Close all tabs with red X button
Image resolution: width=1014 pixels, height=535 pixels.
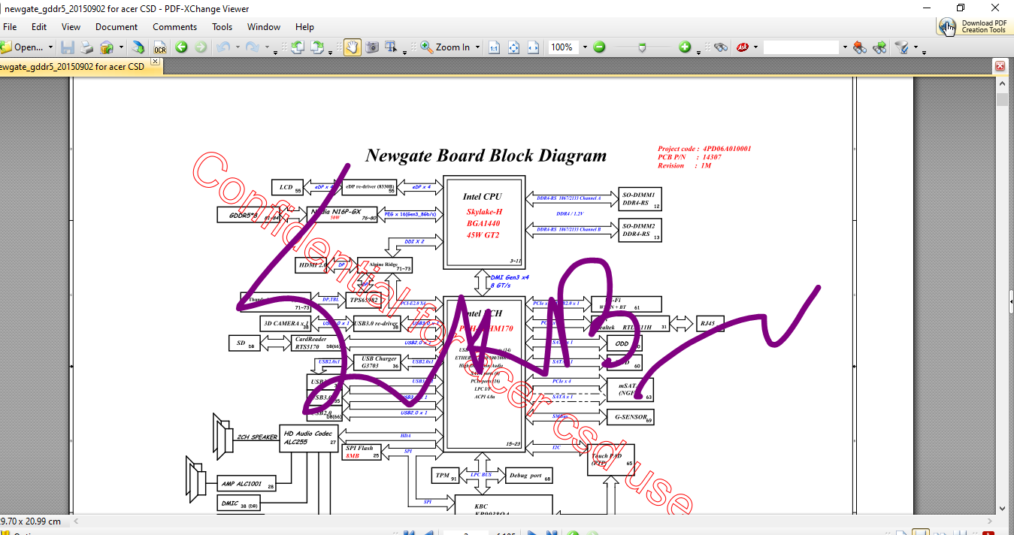pyautogui.click(x=1000, y=66)
